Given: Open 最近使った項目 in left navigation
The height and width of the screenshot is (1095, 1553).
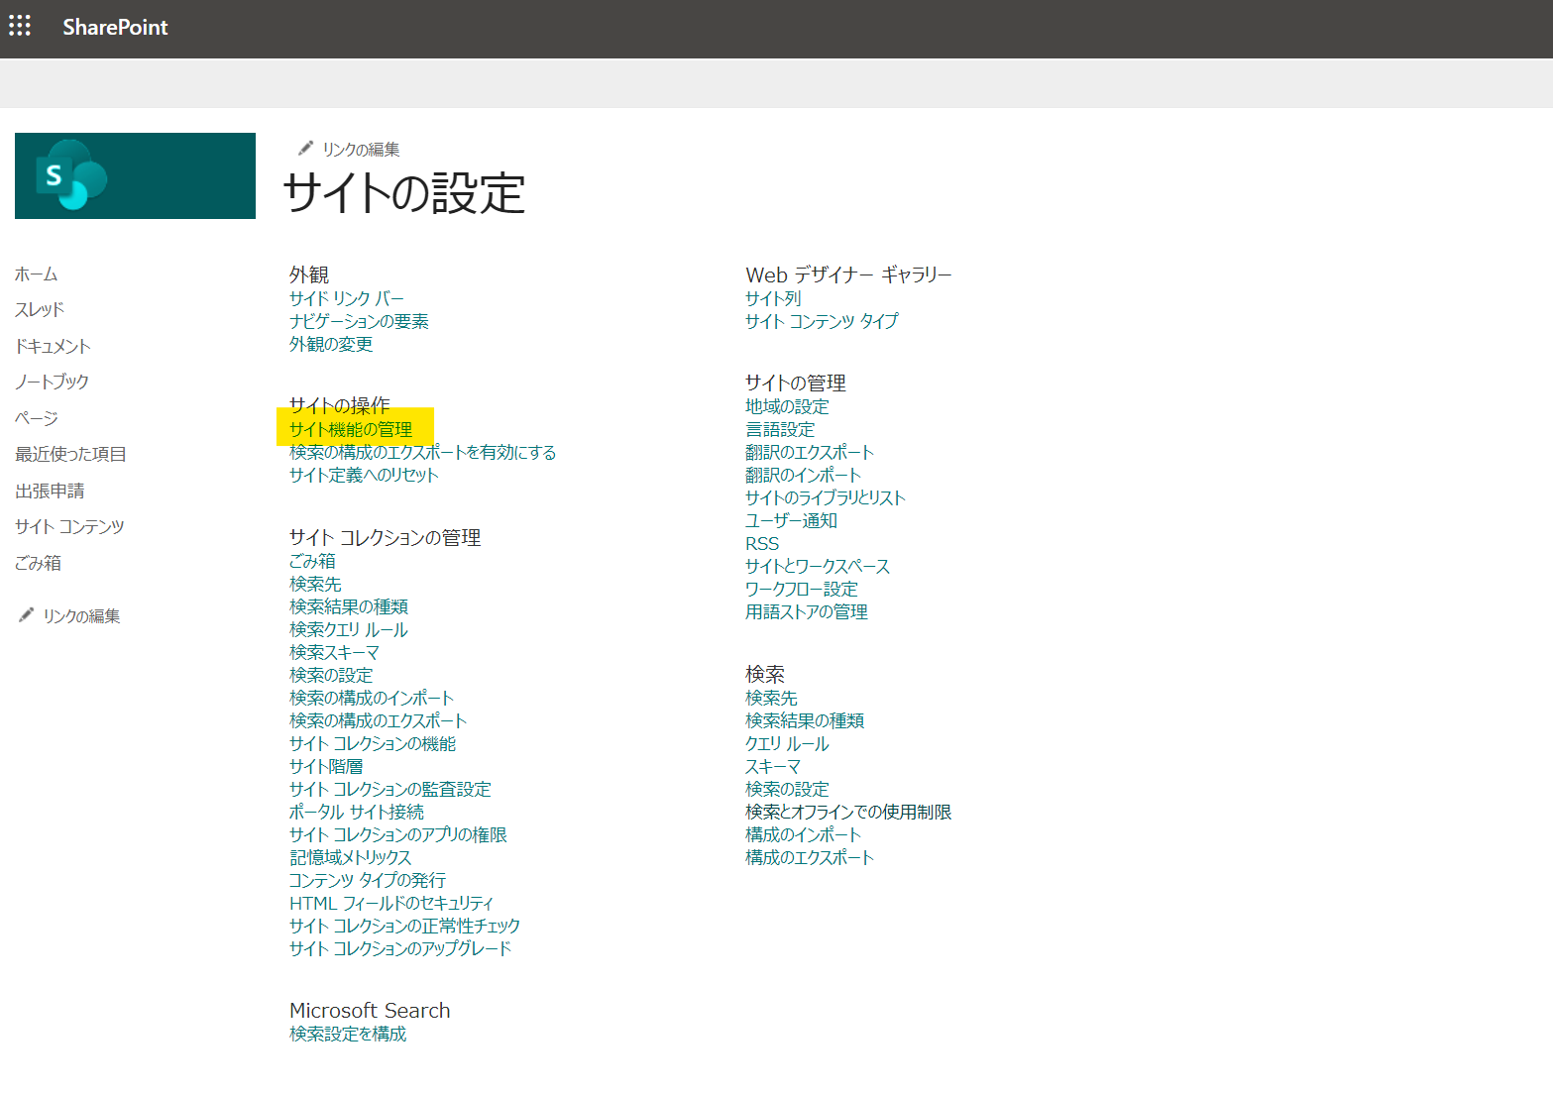Looking at the screenshot, I should click(x=70, y=455).
